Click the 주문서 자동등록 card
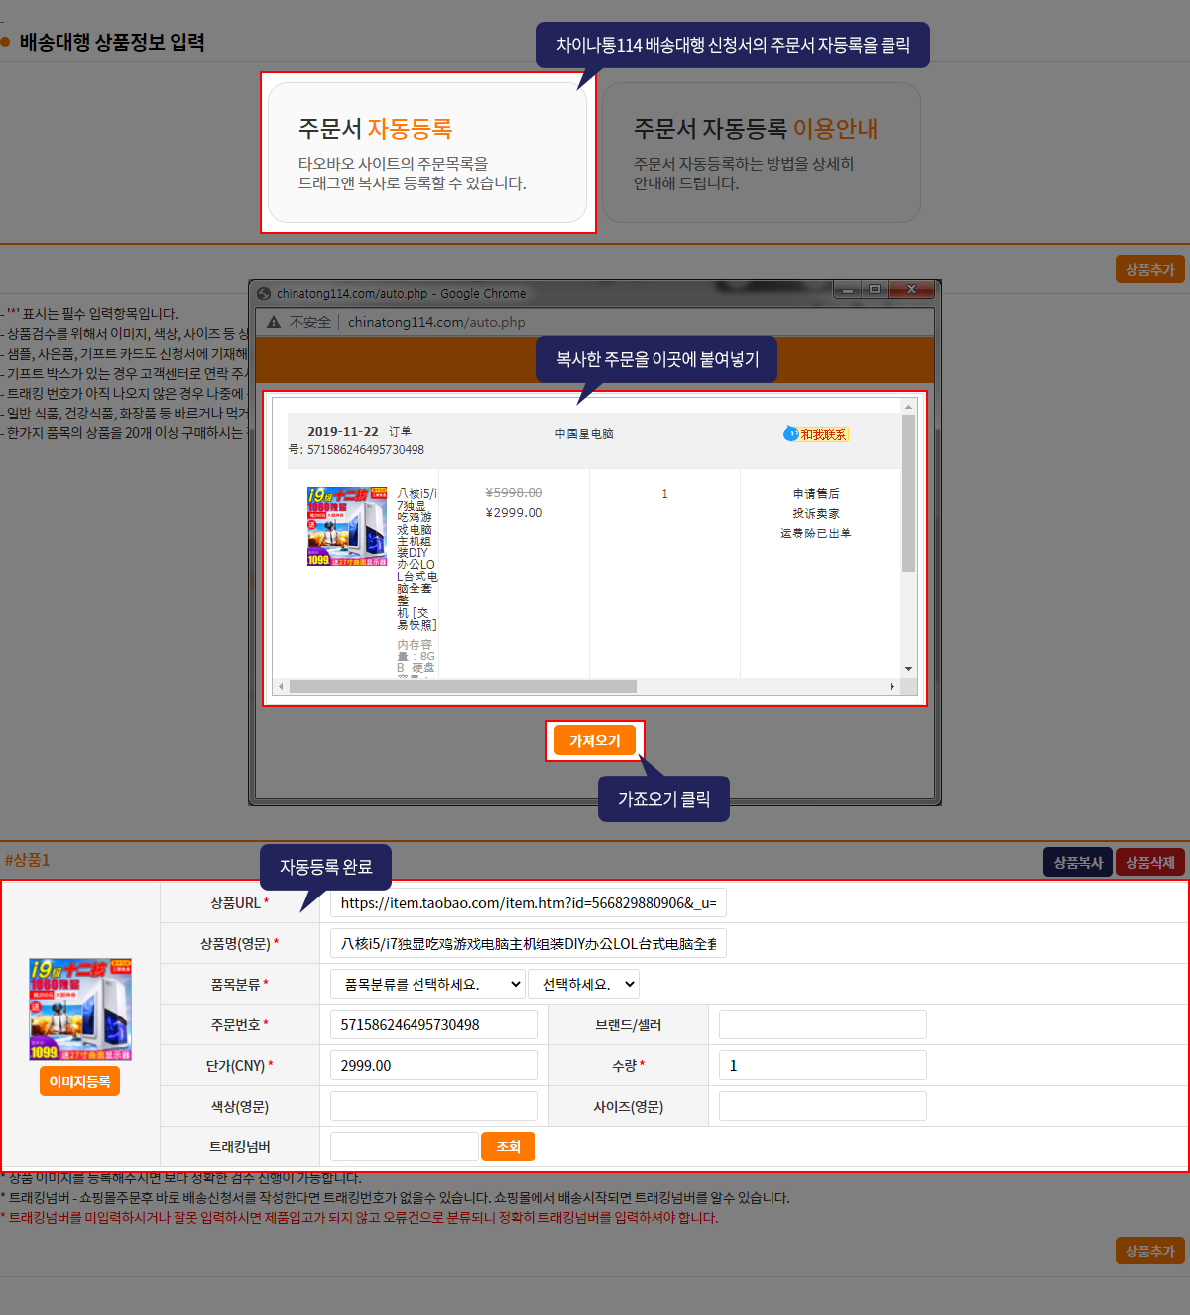This screenshot has width=1190, height=1315. coord(427,153)
